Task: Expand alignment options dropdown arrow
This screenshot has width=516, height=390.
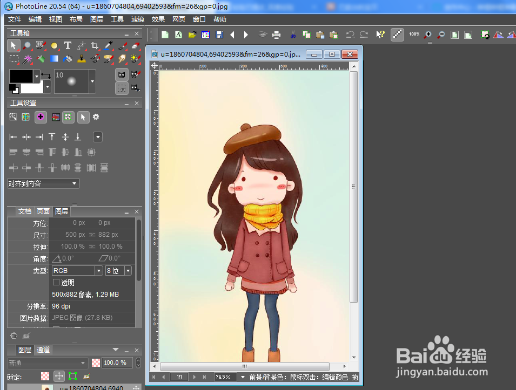Action: (x=98, y=137)
